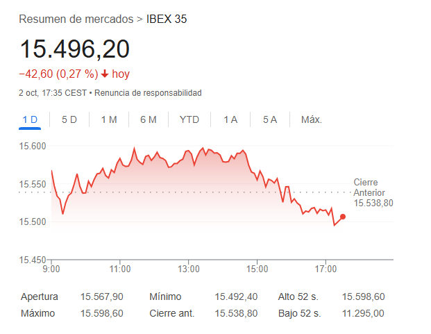Click the Mínimo value 15.492,40
The image size is (431, 334).
click(x=236, y=297)
